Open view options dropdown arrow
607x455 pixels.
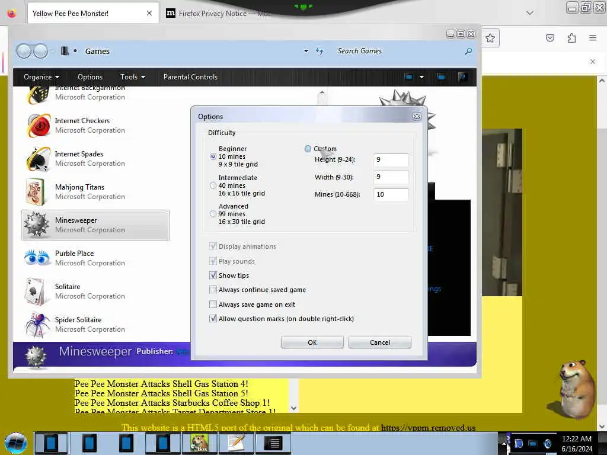(x=421, y=77)
